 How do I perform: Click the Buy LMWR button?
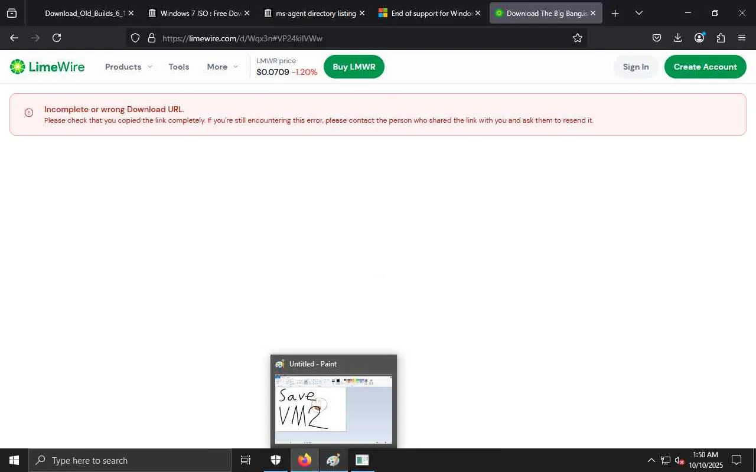point(354,67)
